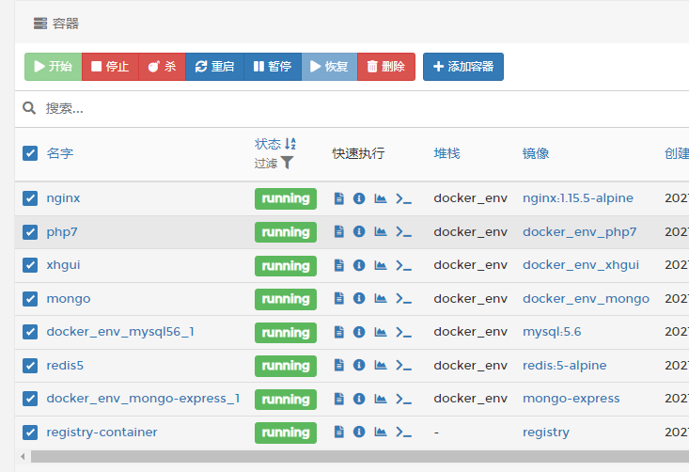
Task: Sort by 堆栈 column header
Action: pos(446,153)
